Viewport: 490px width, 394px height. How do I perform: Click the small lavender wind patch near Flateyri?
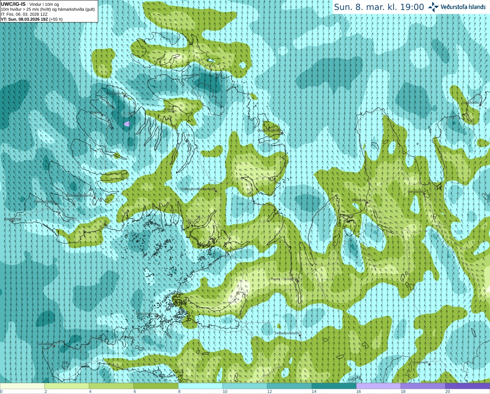pyautogui.click(x=127, y=124)
